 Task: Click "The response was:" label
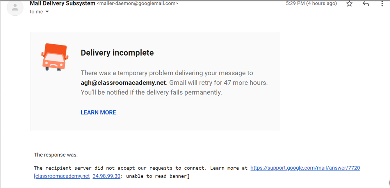[x=56, y=155]
